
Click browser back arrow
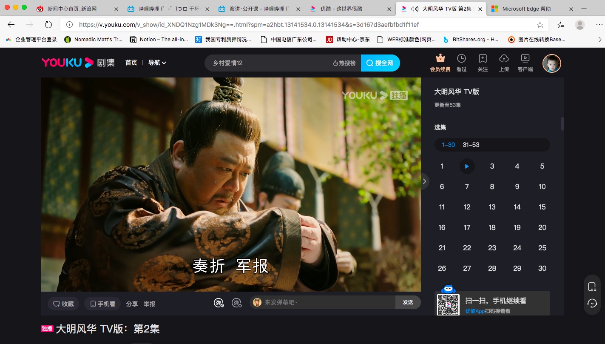click(11, 25)
